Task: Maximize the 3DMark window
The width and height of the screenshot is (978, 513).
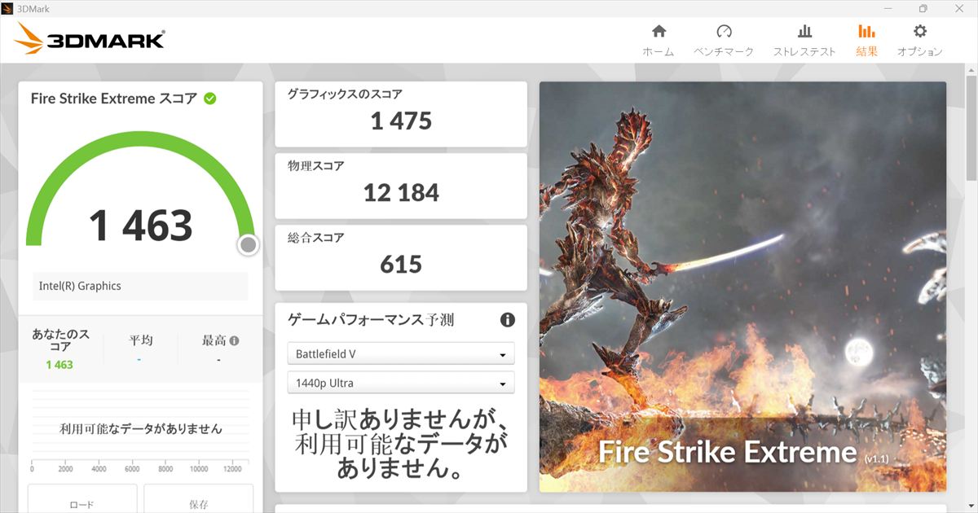Action: [923, 8]
